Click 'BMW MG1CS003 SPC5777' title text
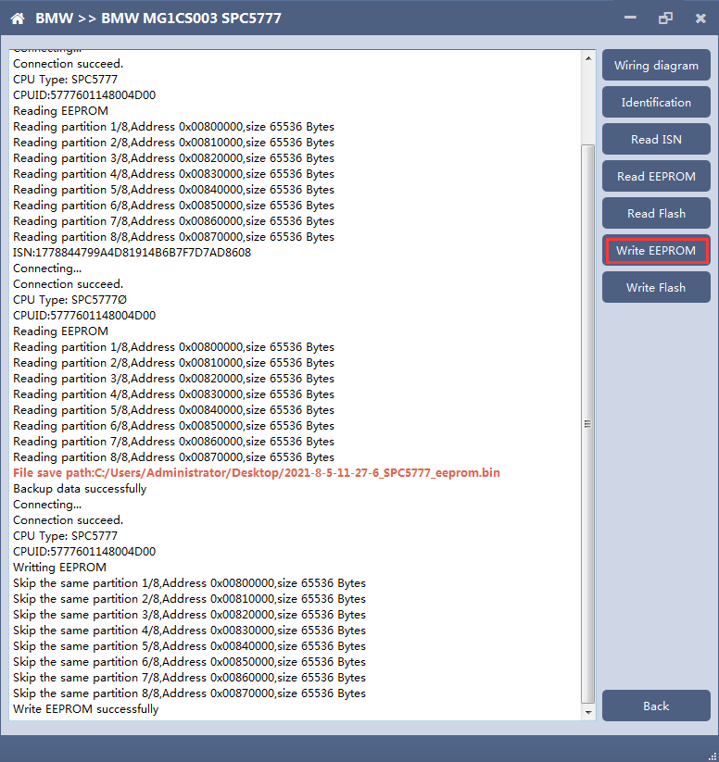This screenshot has height=762, width=719. [191, 19]
